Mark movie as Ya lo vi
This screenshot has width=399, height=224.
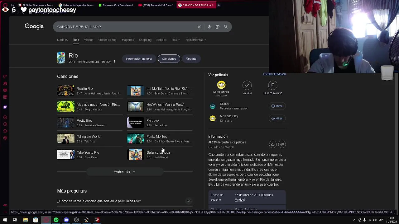pyautogui.click(x=247, y=85)
